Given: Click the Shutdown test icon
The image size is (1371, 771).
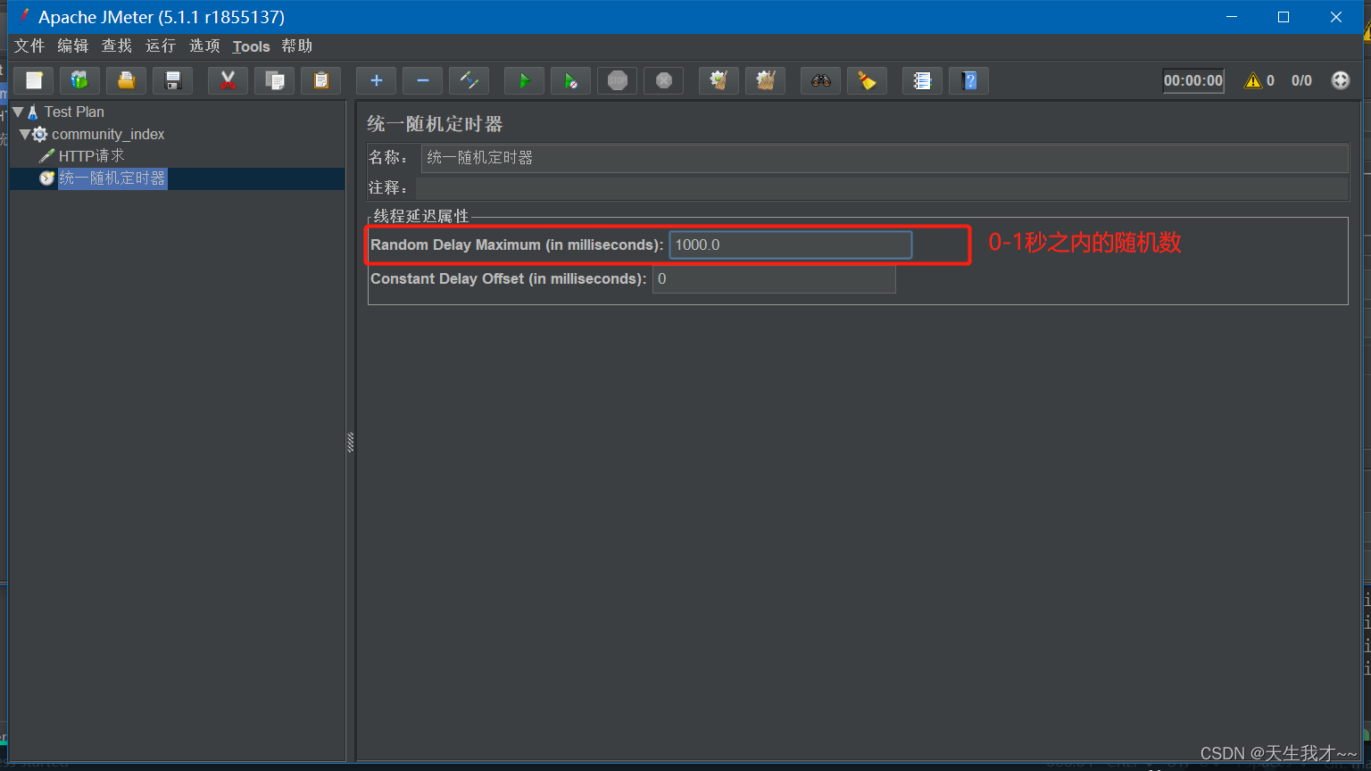Looking at the screenshot, I should [663, 81].
